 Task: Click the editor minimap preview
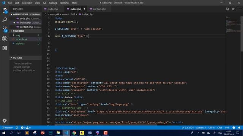click(x=233, y=25)
